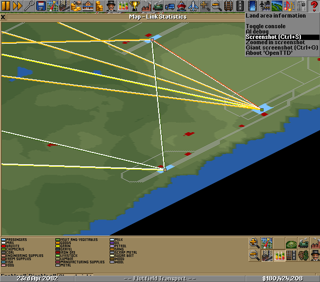Click the Flutfield Transport status bar
Viewport: 320px width, 282px height.
[160, 278]
